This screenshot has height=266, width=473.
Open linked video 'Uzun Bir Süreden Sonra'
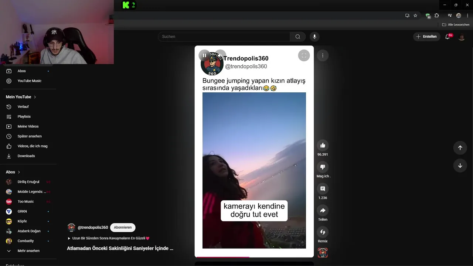pos(109,238)
